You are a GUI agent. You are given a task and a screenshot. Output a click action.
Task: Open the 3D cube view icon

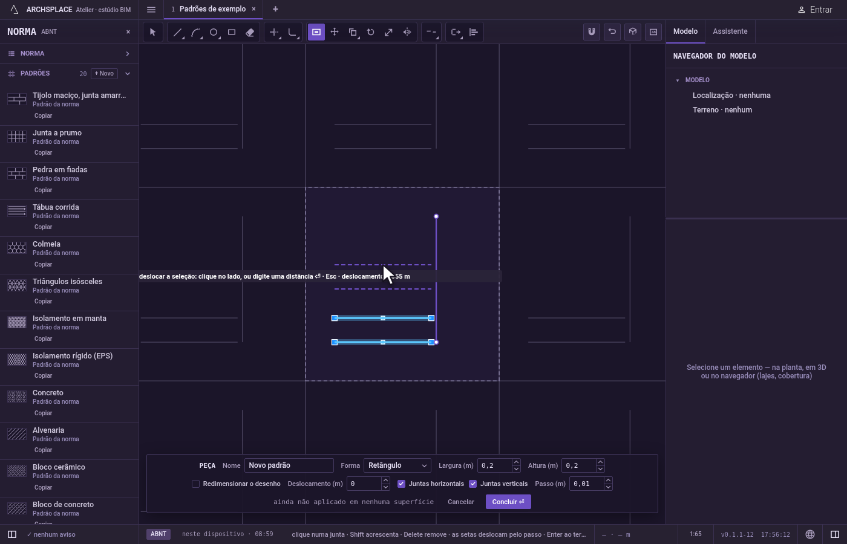point(633,32)
